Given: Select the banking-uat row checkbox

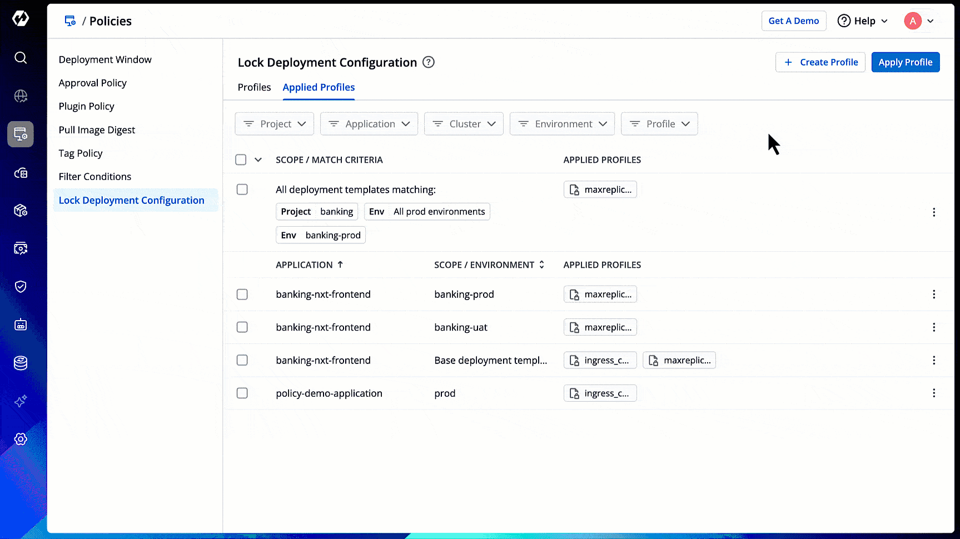Looking at the screenshot, I should click(x=242, y=327).
